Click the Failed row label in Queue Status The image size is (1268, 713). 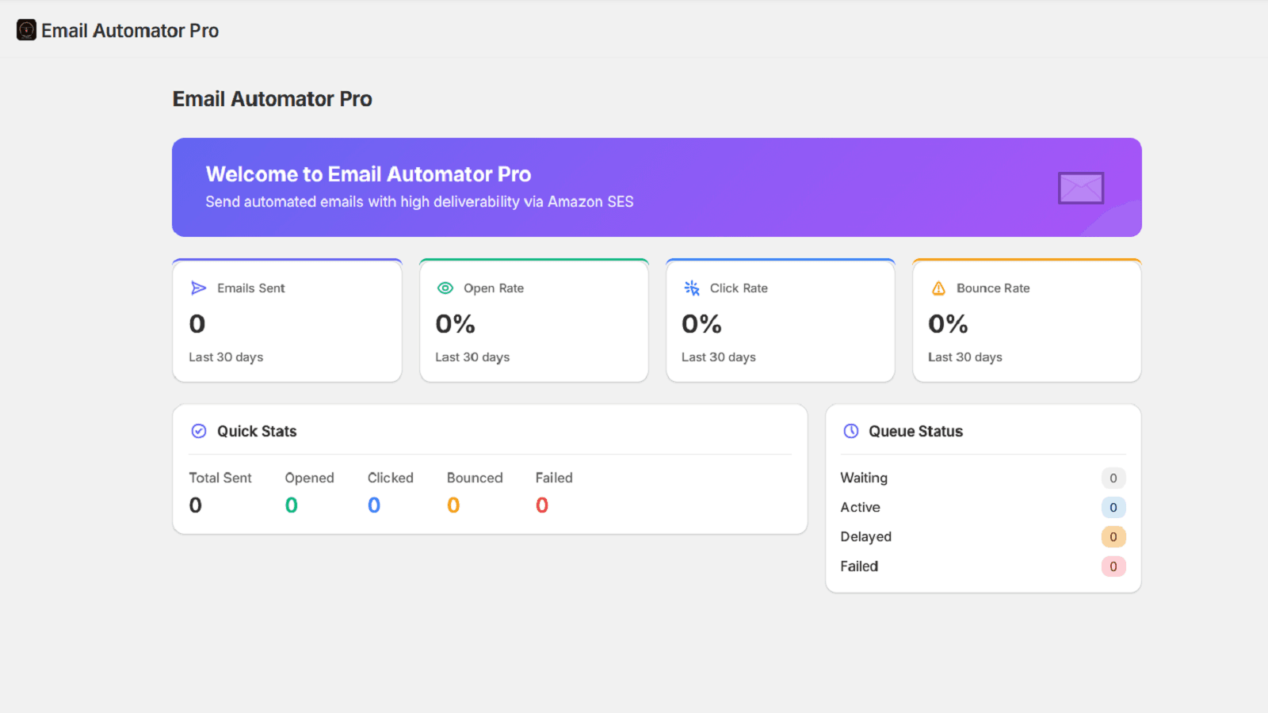[859, 566]
